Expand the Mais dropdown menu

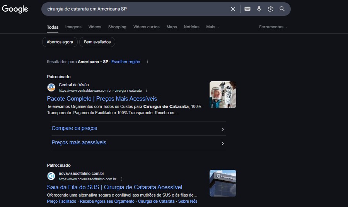(213, 27)
